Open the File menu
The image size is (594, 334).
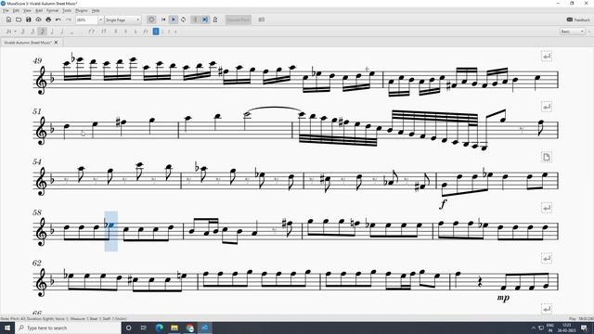(x=6, y=10)
